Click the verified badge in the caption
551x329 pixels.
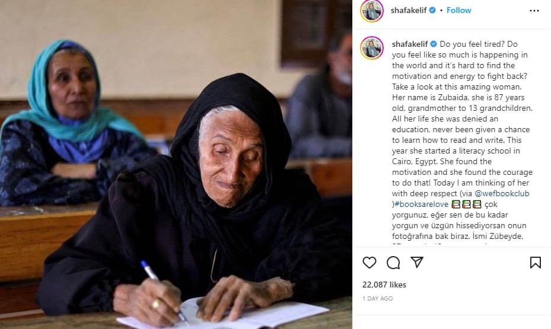(434, 44)
